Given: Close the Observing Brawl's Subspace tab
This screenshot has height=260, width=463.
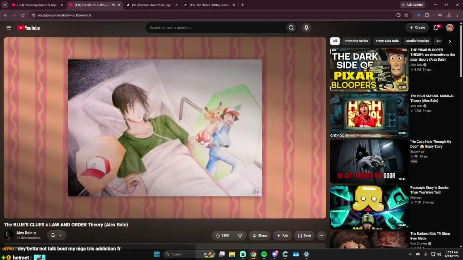Looking at the screenshot, I should click(x=62, y=5).
